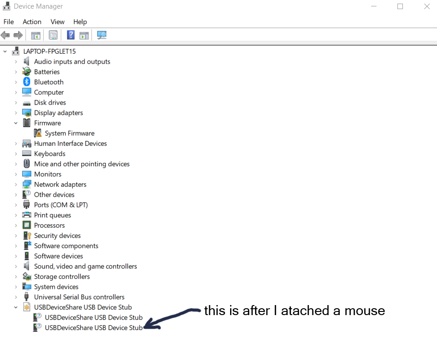
Task: Click the Firmware chip icon
Action: tap(27, 123)
